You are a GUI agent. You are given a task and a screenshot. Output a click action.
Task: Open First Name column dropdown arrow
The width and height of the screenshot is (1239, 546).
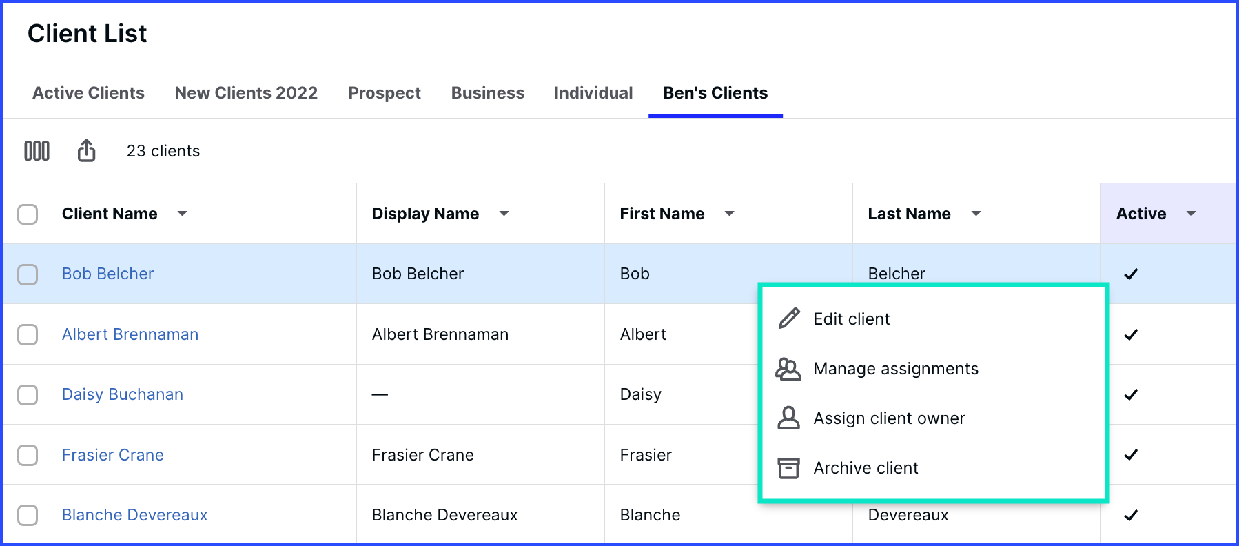click(x=730, y=214)
